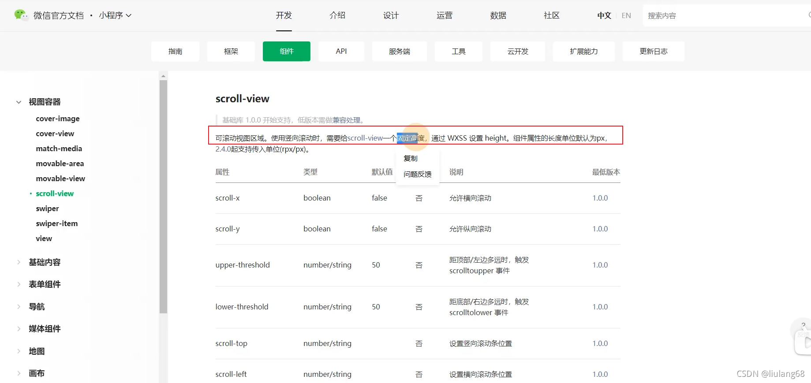Collapse the 视图容器 sidebar section

pyautogui.click(x=19, y=102)
